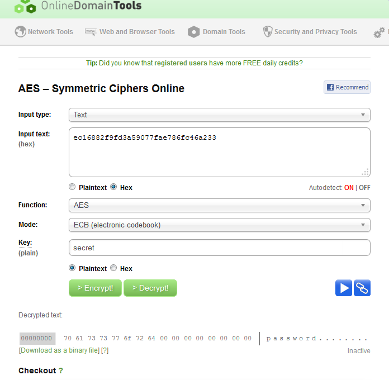Open the Domain Tools menu
Viewport: 389px width, 380px height.
pyautogui.click(x=224, y=32)
